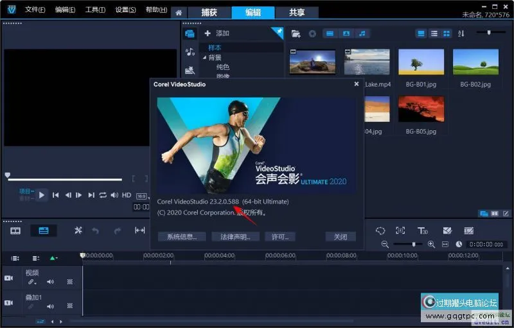514x328 pixels.
Task: Open the 工具(T) menu
Action: point(96,10)
